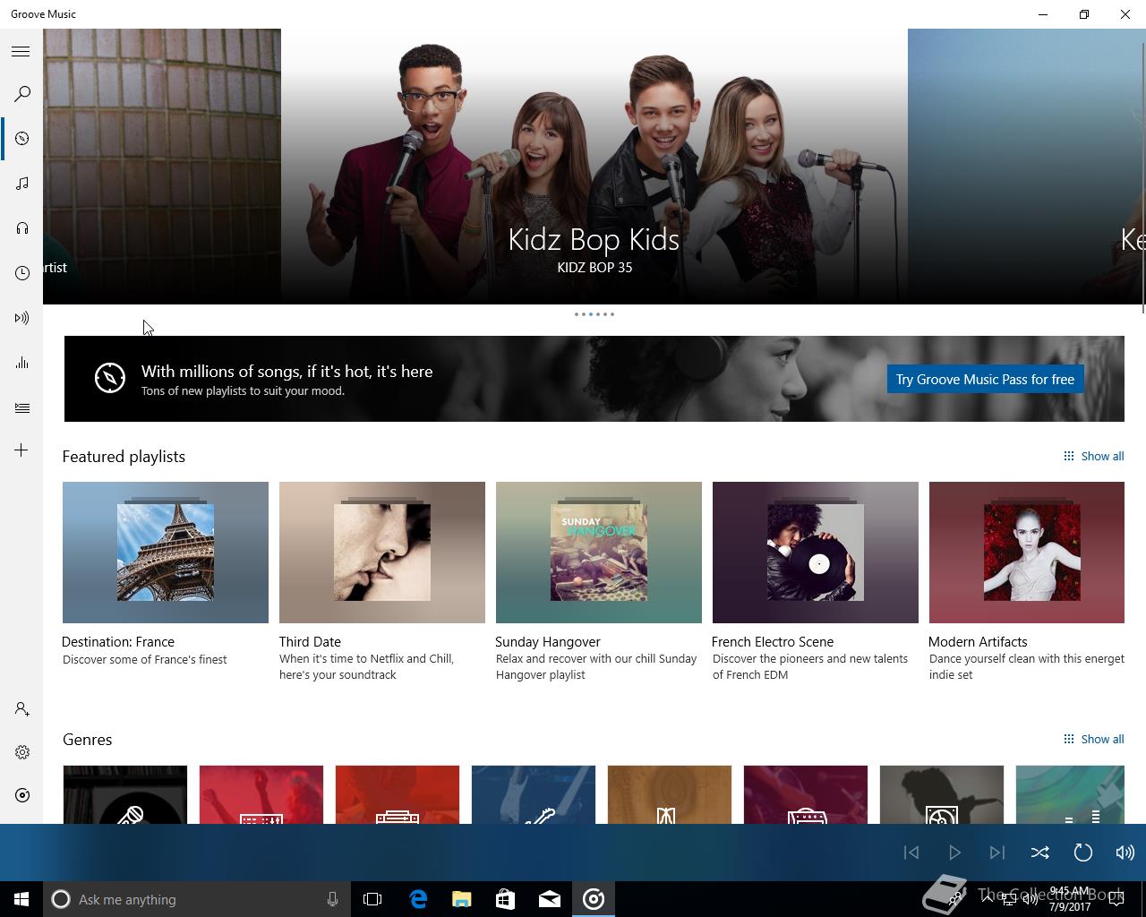Open the Store from taskbar

click(505, 899)
